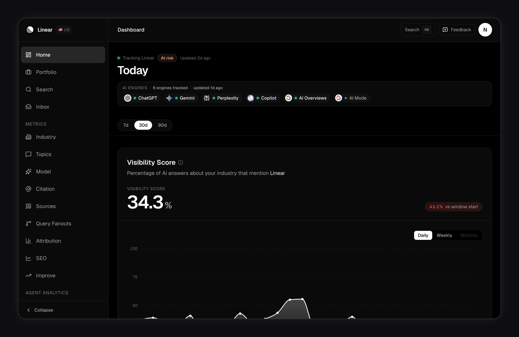
Task: Click 'Updated 2d ago' text
Action: pos(195,58)
